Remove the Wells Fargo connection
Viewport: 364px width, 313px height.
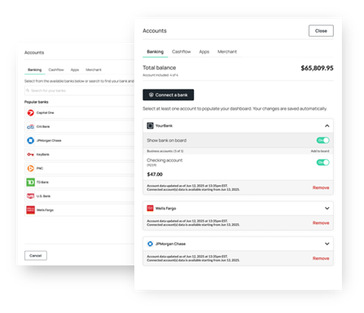point(321,223)
